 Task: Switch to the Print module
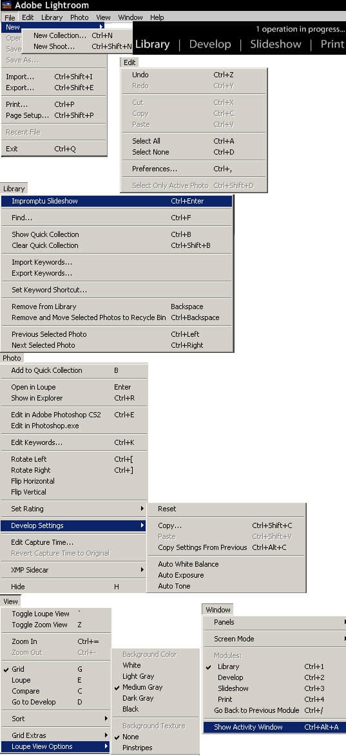click(332, 44)
